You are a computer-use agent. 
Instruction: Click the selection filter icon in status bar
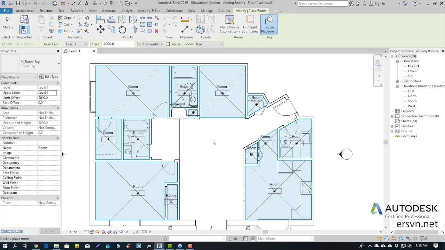[423, 239]
